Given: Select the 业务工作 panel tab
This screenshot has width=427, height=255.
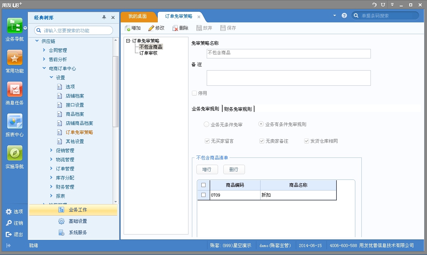Looking at the screenshot, I should (x=73, y=210).
